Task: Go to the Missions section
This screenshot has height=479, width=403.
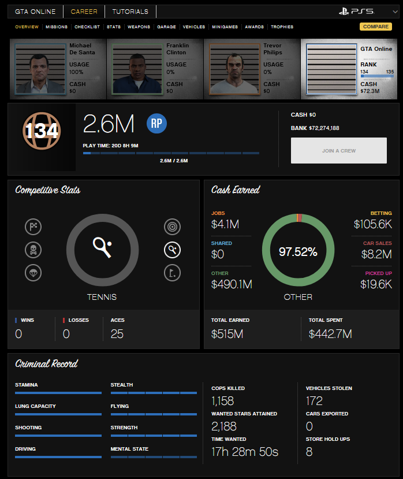Action: pyautogui.click(x=57, y=27)
